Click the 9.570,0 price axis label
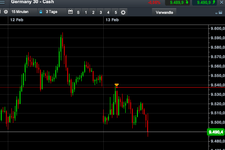Screen dimensions: 225x150 (218, 57)
